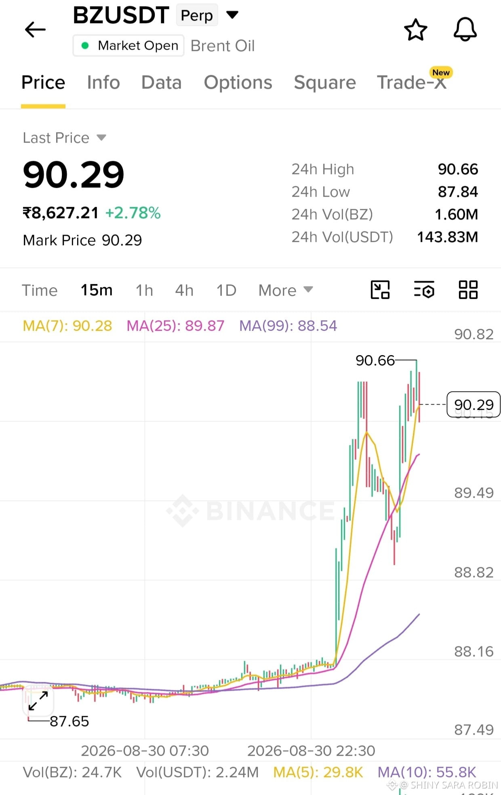This screenshot has height=795, width=501.
Task: Add BZUSDT to favorites with star icon
Action: pos(415,29)
